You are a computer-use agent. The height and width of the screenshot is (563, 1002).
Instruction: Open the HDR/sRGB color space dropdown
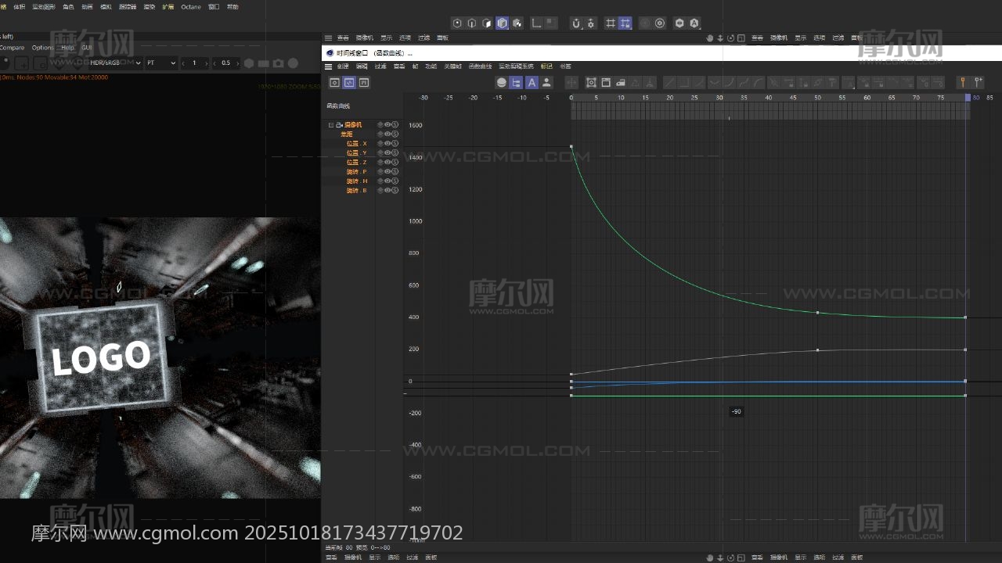(114, 63)
